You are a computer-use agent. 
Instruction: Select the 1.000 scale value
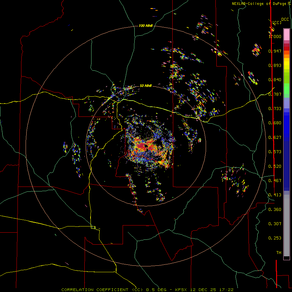click(275, 36)
